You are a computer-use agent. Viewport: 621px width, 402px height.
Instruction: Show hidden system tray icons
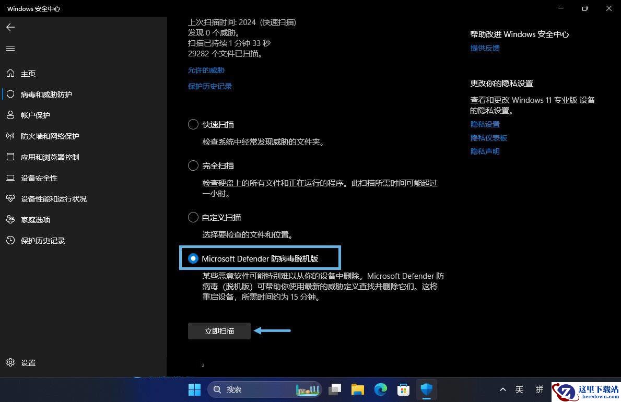tap(503, 389)
